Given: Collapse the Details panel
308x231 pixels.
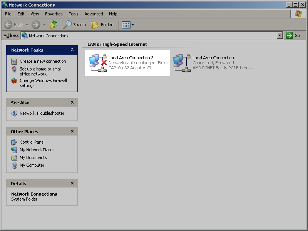Looking at the screenshot, I should (x=72, y=183).
